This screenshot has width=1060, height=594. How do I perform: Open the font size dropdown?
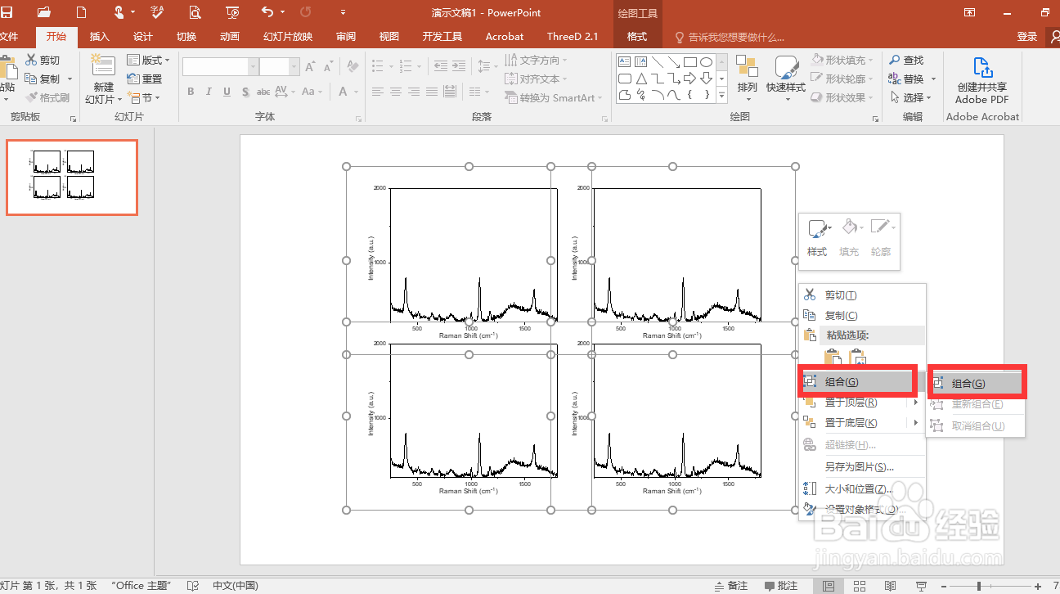pyautogui.click(x=295, y=67)
